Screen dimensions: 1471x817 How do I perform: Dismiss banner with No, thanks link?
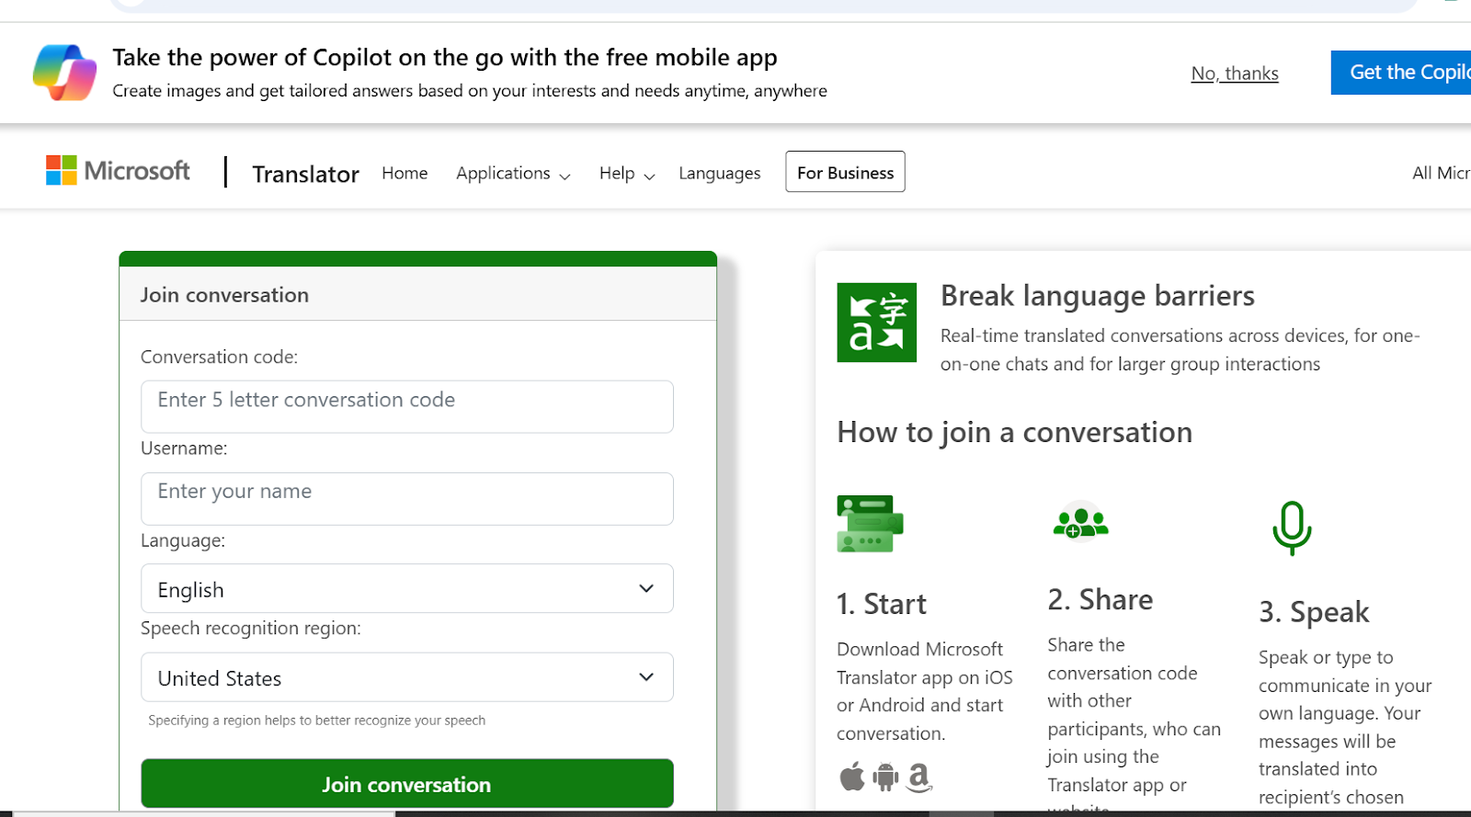(x=1235, y=74)
